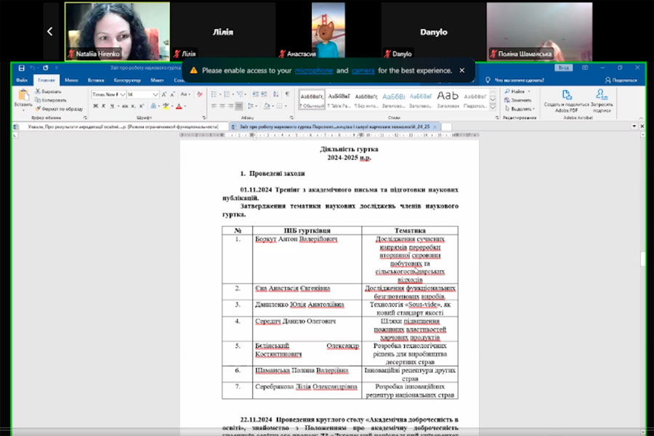Click the Find (Найти) magnifier icon
The width and height of the screenshot is (654, 436).
coord(508,92)
